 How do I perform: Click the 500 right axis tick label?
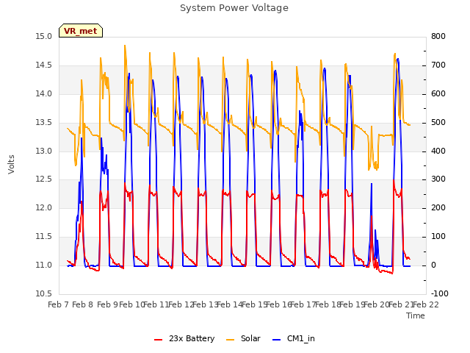pyautogui.click(x=438, y=123)
